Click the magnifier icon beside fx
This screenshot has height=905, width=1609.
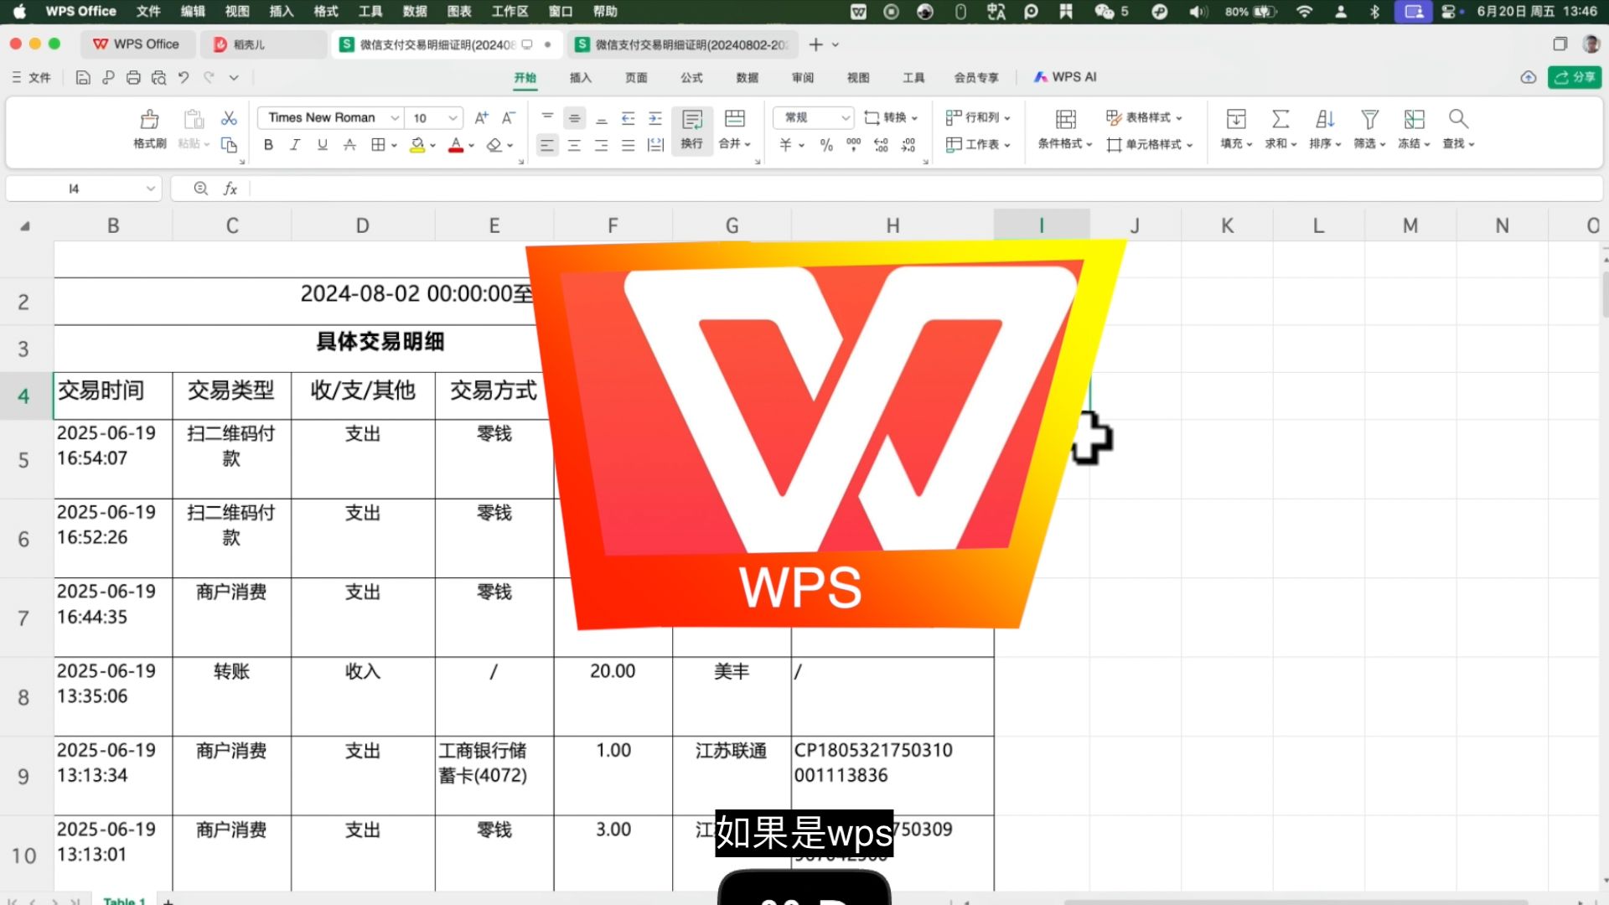[x=201, y=189]
